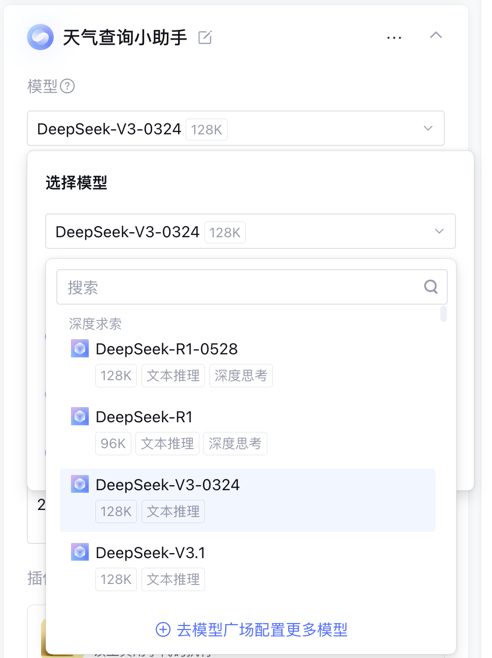
Task: Click the 天气查询小助手 app logo icon
Action: (41, 37)
